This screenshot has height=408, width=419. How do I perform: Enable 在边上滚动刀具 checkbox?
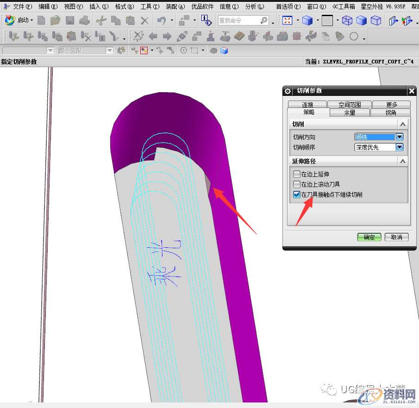(297, 184)
